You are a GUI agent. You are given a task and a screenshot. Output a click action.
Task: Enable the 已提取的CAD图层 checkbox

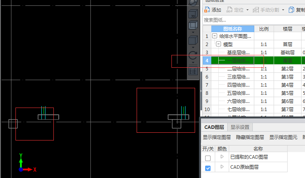tap(208, 158)
